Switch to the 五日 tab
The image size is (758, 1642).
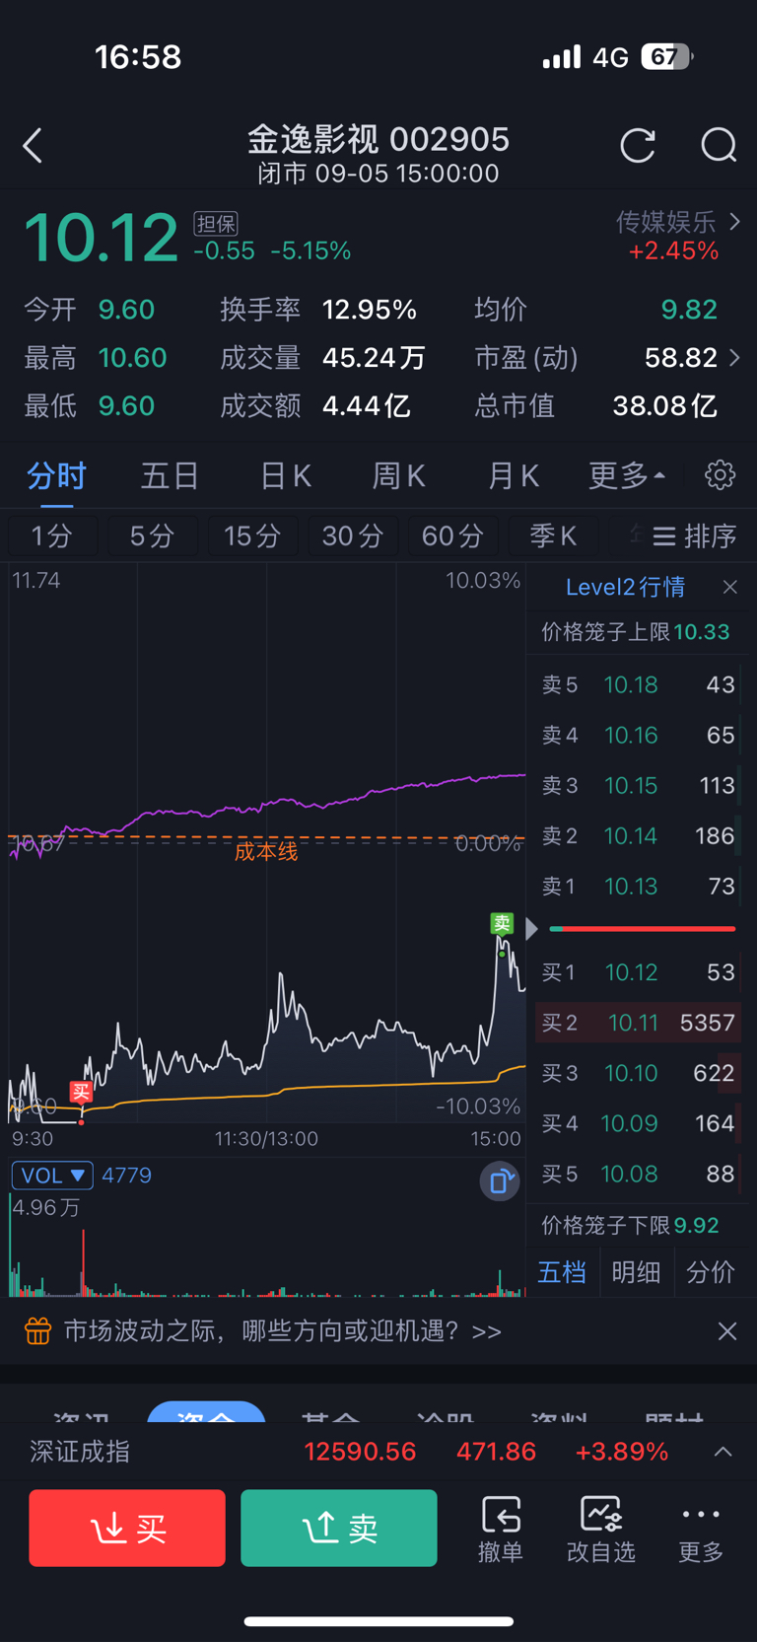click(x=170, y=476)
